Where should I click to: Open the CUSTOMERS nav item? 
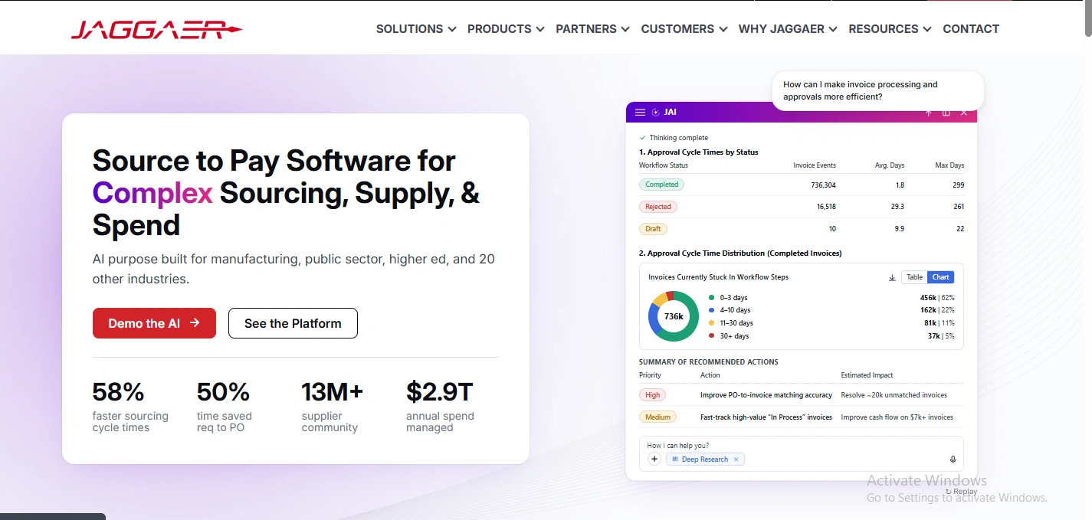click(677, 29)
